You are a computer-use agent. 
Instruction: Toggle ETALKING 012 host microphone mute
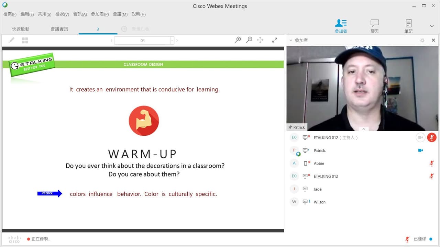coord(432,137)
